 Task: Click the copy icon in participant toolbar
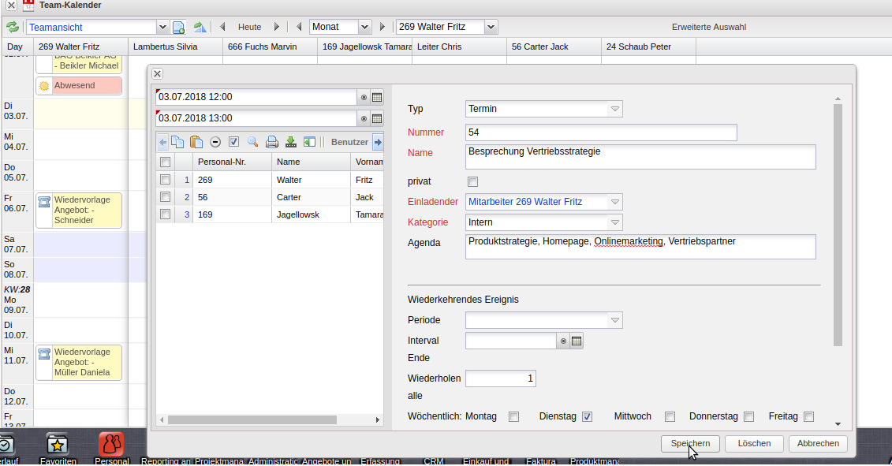tap(177, 142)
